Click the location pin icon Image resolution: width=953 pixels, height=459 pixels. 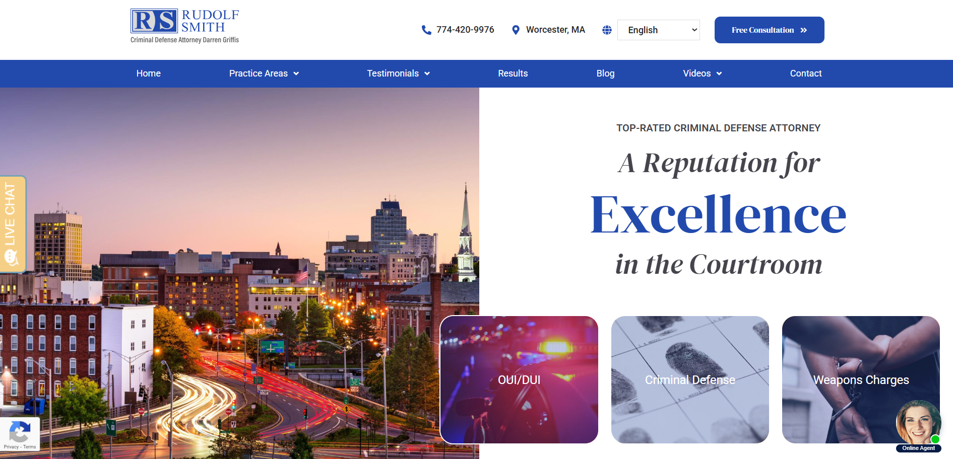pos(516,30)
